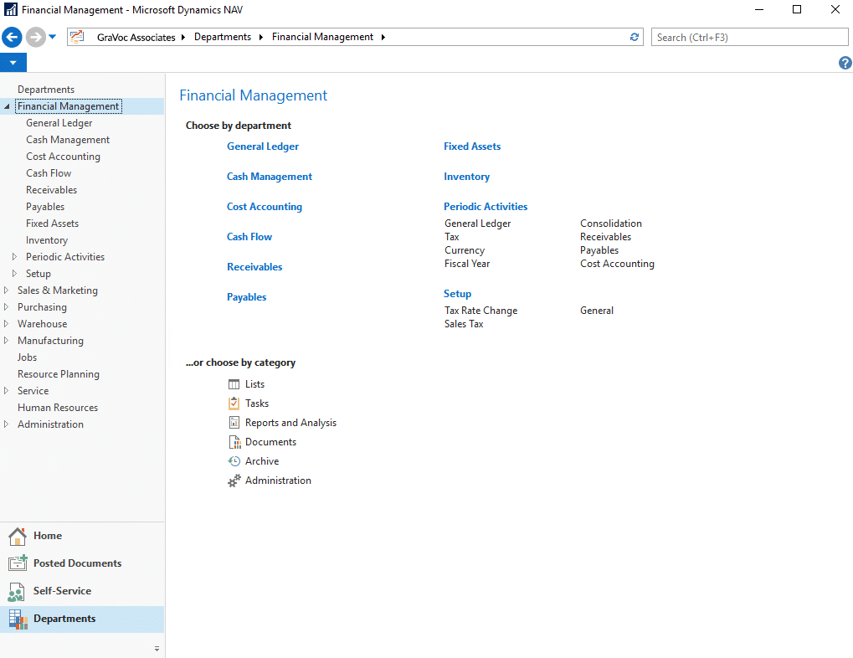
Task: Open the navigation history dropdown arrow
Action: point(52,37)
